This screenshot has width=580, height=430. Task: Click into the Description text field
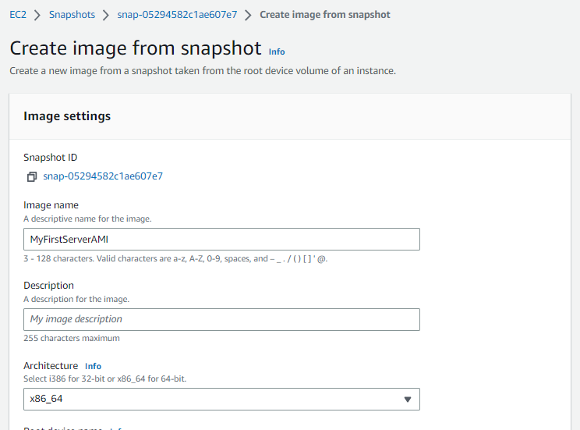pos(221,319)
